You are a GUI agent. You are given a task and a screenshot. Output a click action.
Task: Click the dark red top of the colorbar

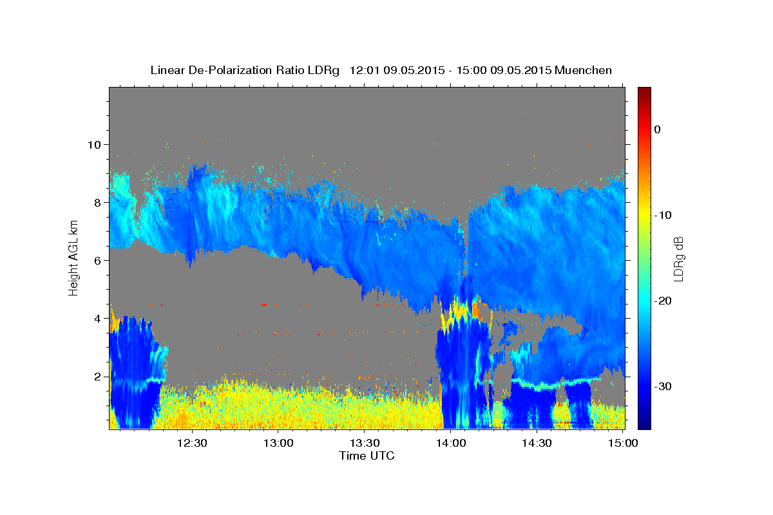pyautogui.click(x=644, y=91)
